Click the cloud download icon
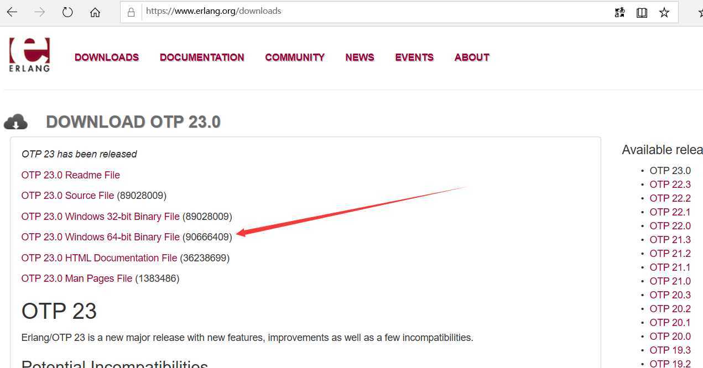 pos(15,122)
